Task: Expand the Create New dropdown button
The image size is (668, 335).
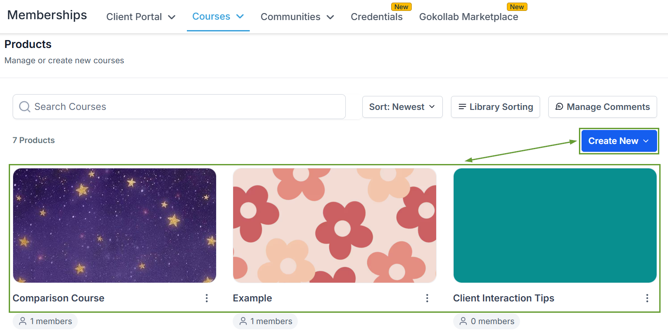Action: [x=619, y=141]
